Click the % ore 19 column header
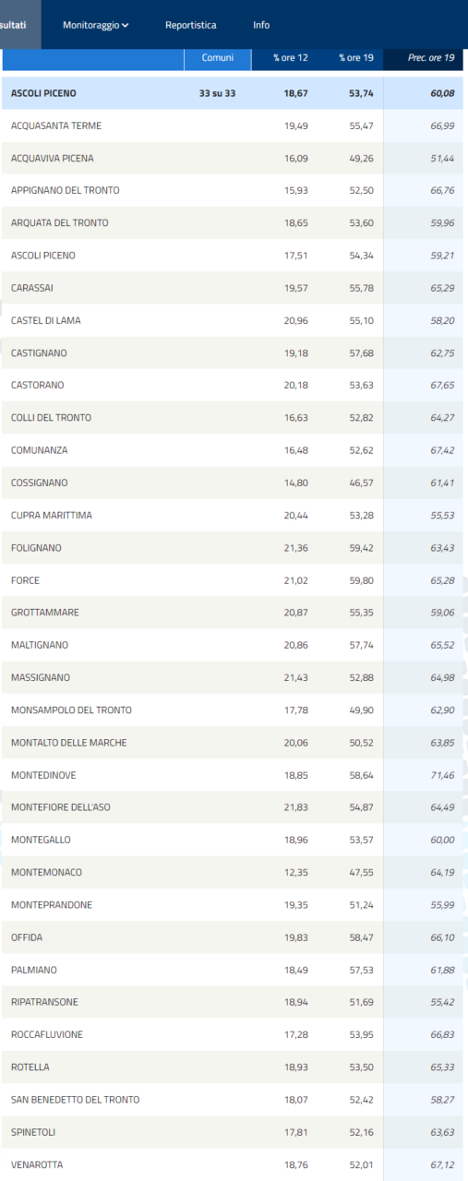 tap(355, 58)
